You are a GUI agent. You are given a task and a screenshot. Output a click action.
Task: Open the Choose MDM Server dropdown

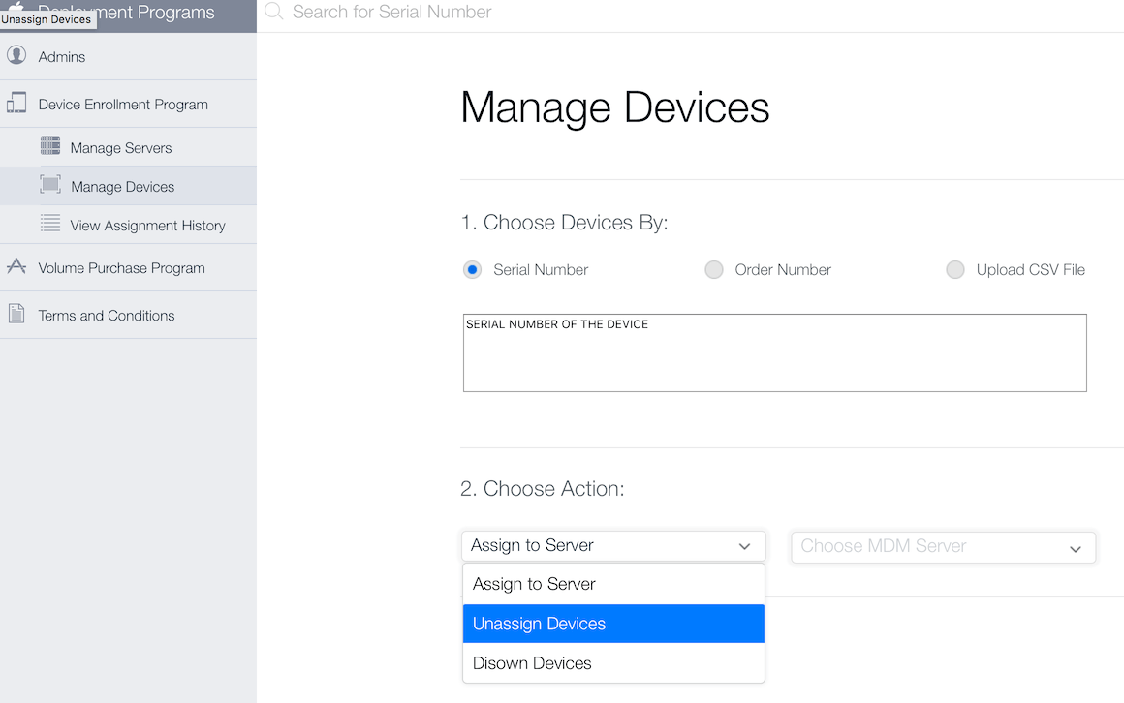[x=943, y=547]
